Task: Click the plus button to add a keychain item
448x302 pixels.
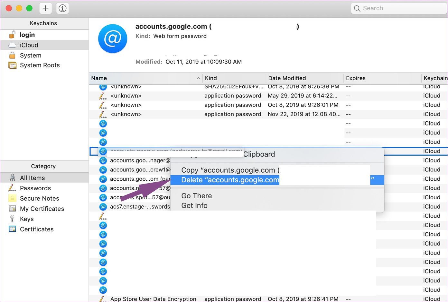Action: click(x=45, y=8)
